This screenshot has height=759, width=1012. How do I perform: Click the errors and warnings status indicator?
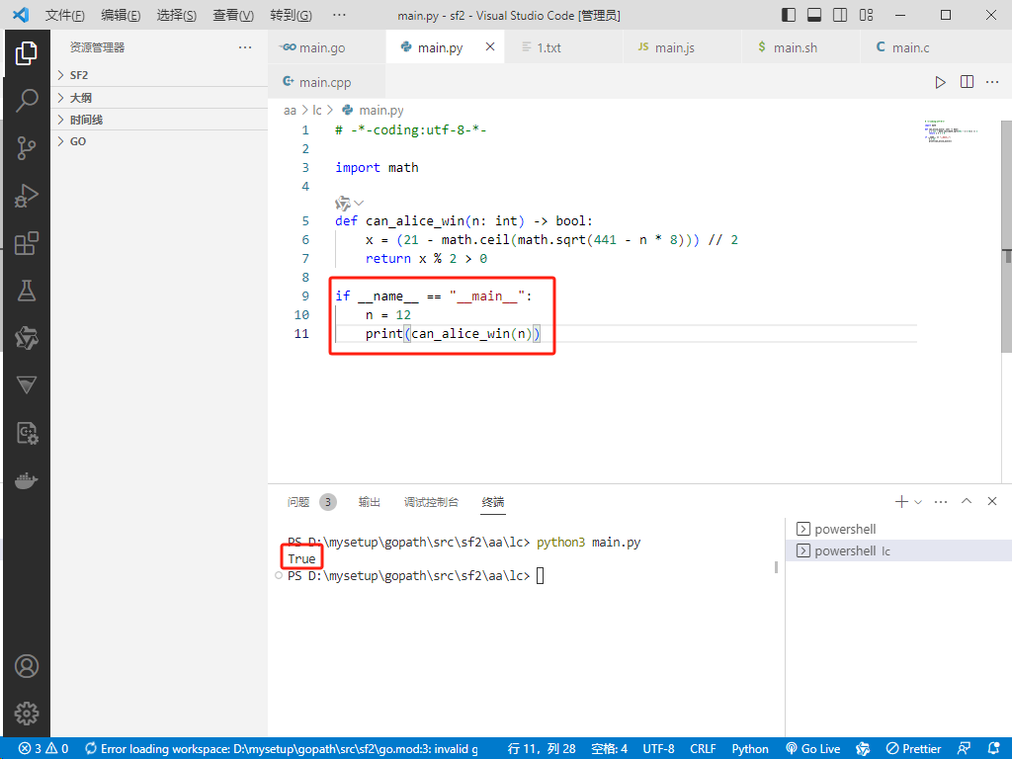pyautogui.click(x=43, y=749)
